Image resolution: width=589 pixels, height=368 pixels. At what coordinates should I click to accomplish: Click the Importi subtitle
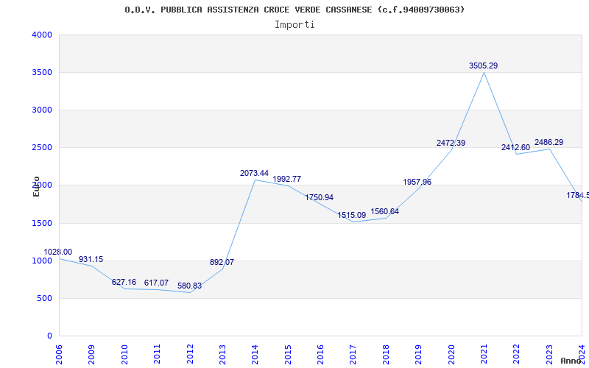click(x=294, y=25)
